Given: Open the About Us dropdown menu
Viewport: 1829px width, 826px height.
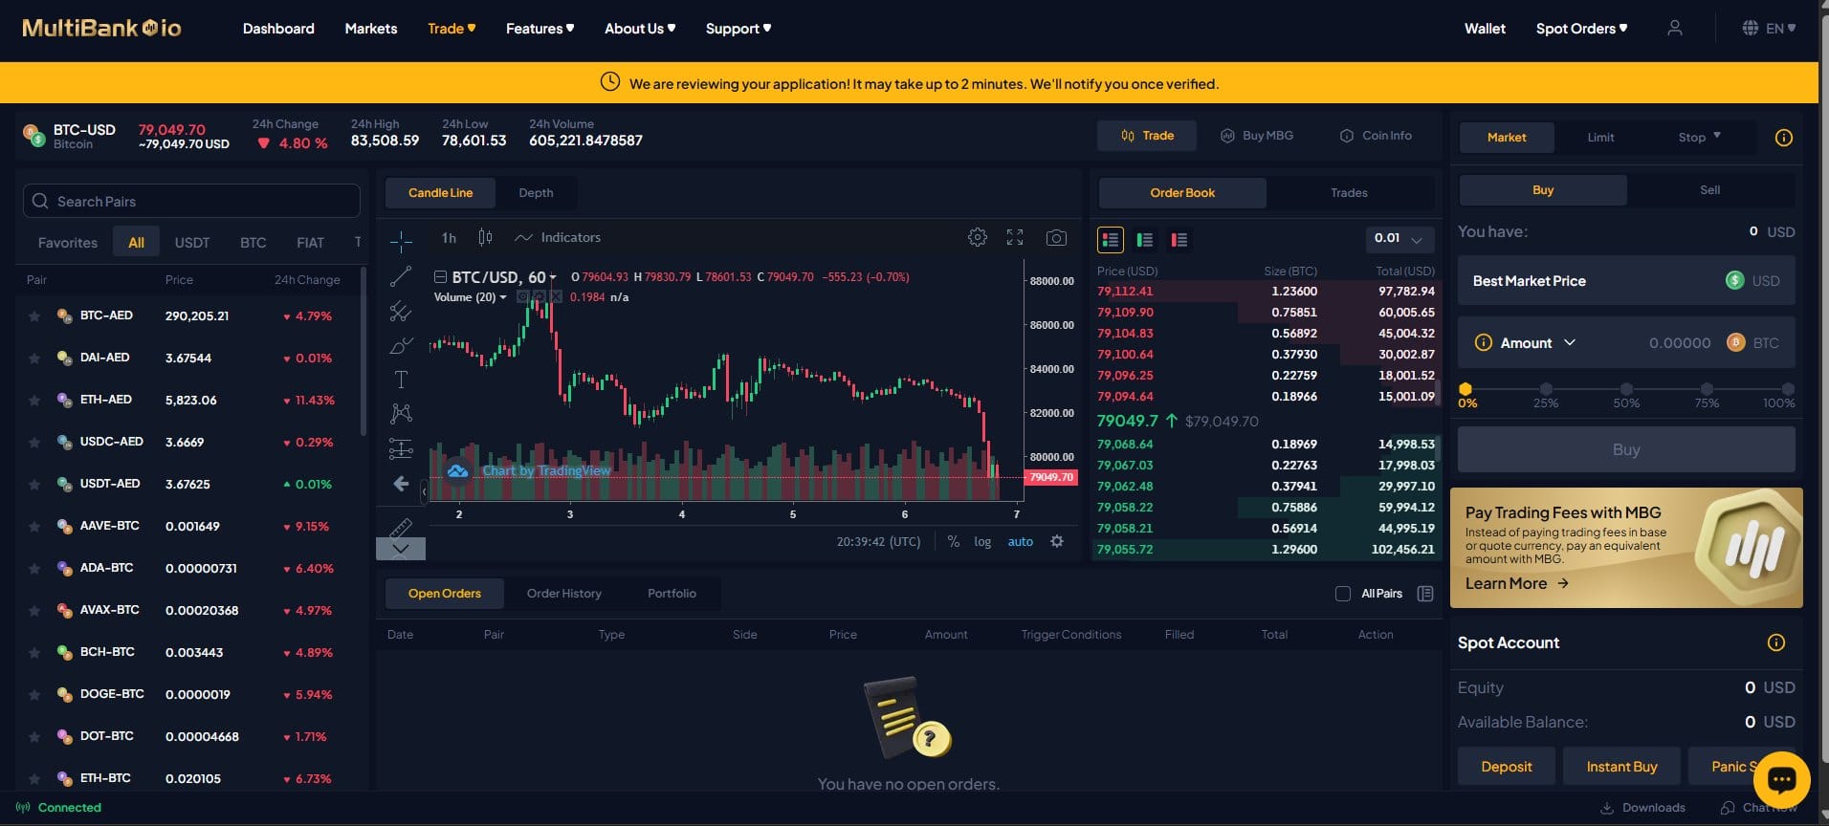Looking at the screenshot, I should click(640, 29).
